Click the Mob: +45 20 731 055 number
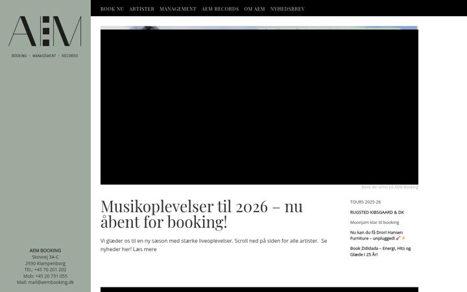Viewport: 467px width, 292px height. click(45, 276)
